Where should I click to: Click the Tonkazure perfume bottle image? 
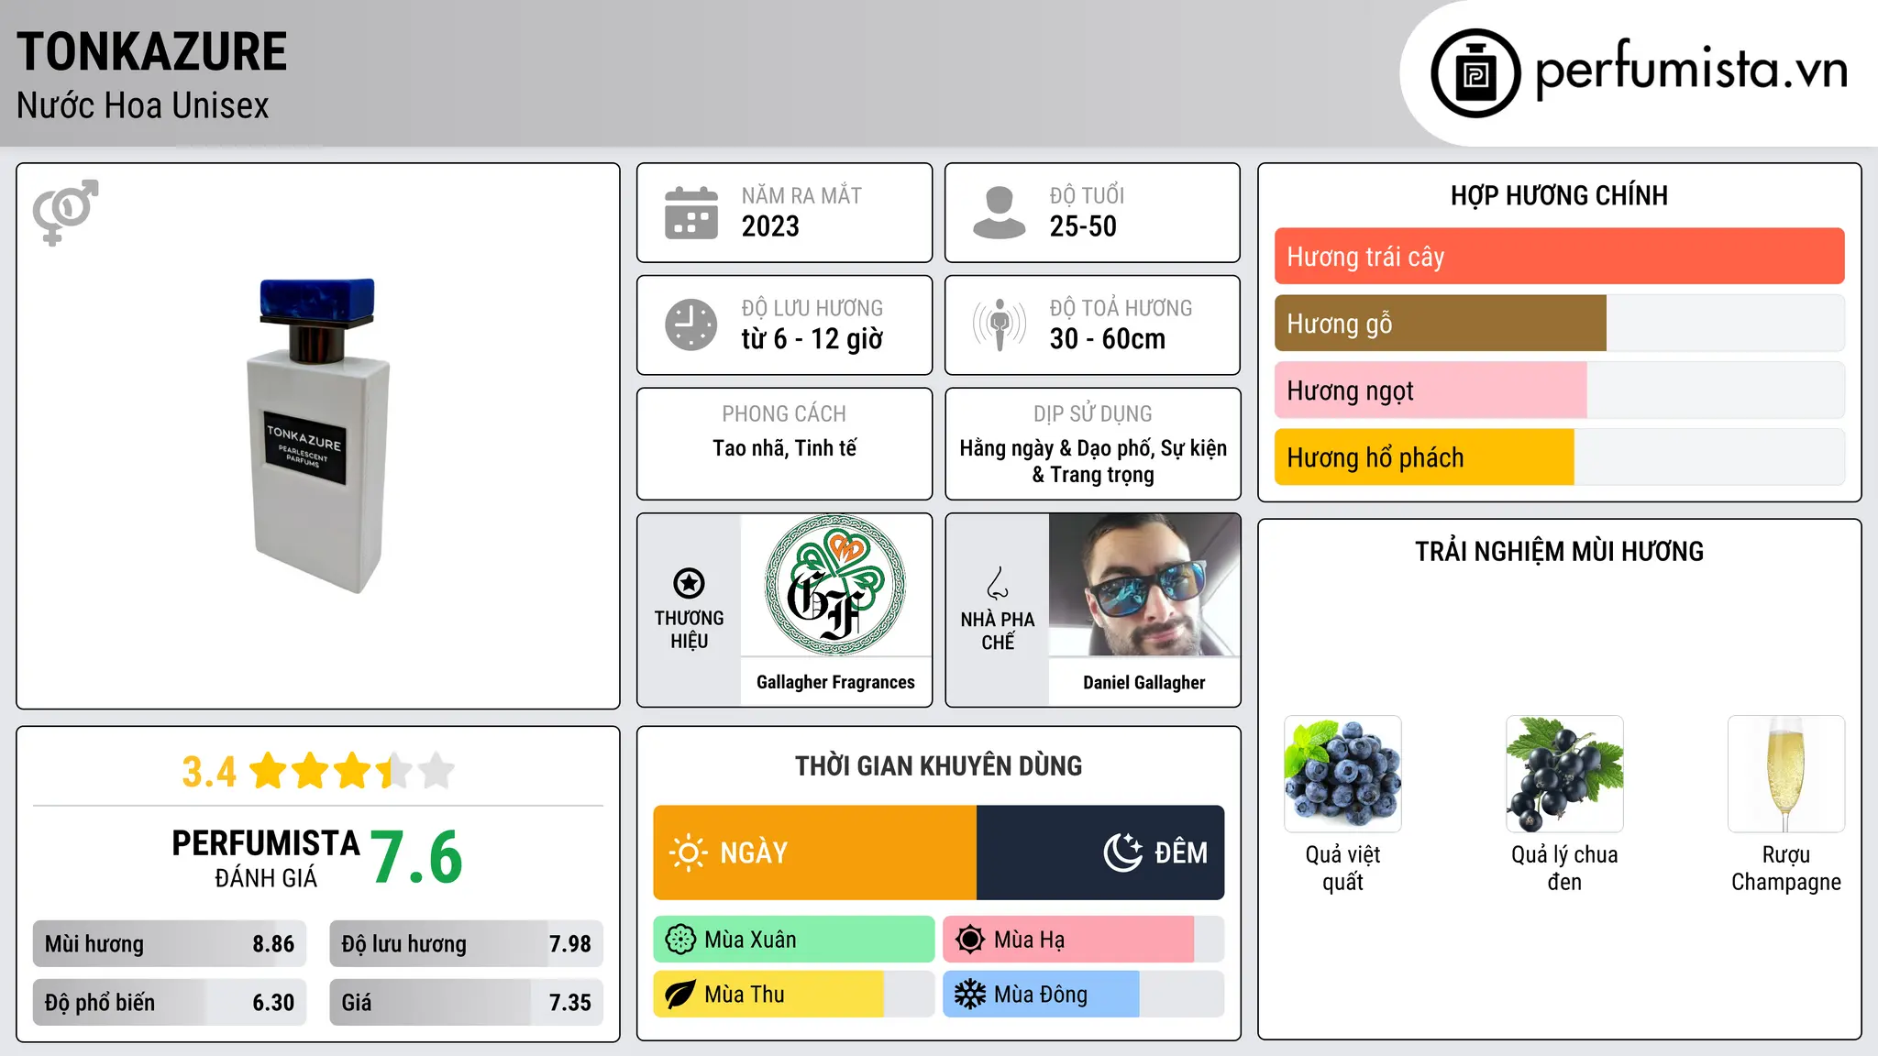point(318,436)
